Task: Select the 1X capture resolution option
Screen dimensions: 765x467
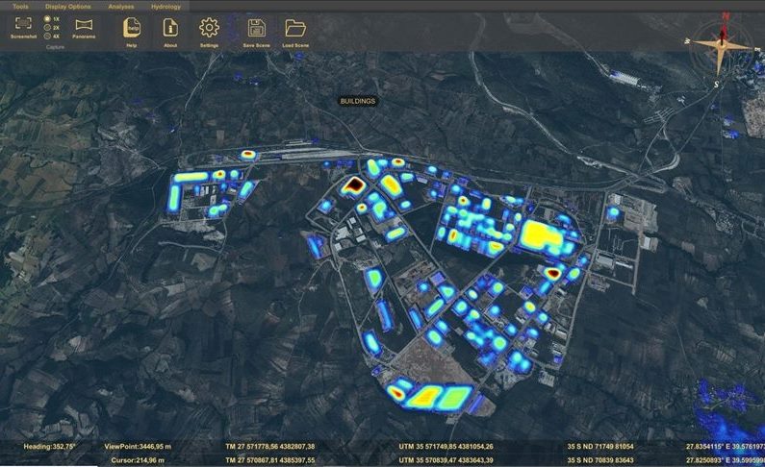Action: (x=48, y=18)
